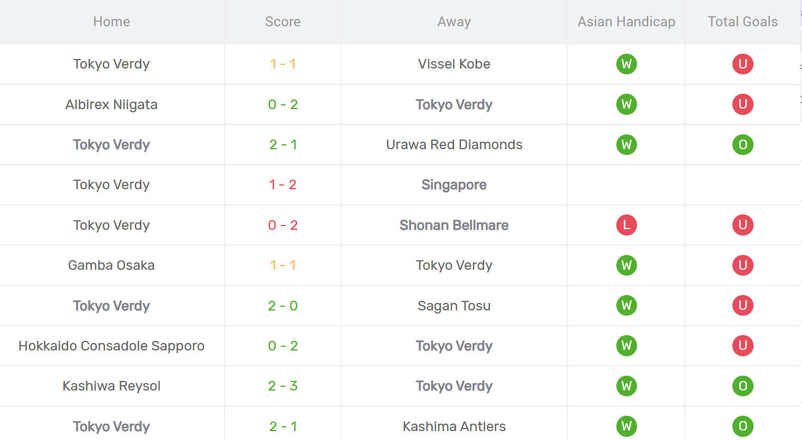Click the W badge in the Gamba Osaka row
The image size is (802, 440).
tap(626, 265)
